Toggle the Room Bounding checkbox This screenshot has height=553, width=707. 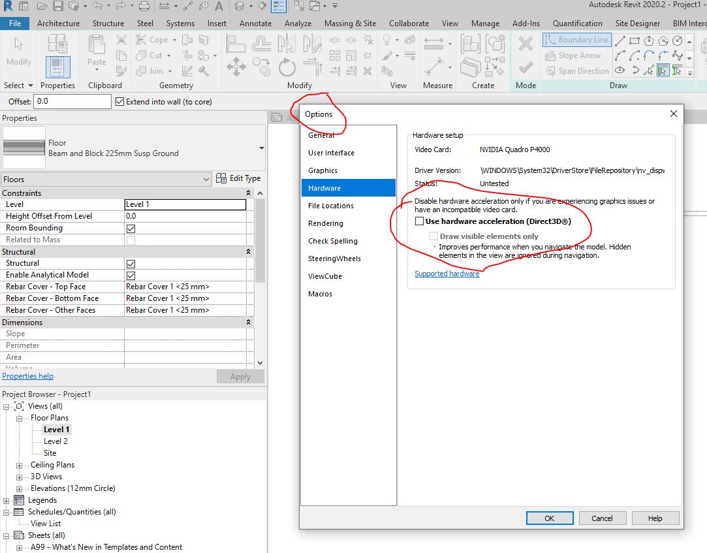pos(131,229)
